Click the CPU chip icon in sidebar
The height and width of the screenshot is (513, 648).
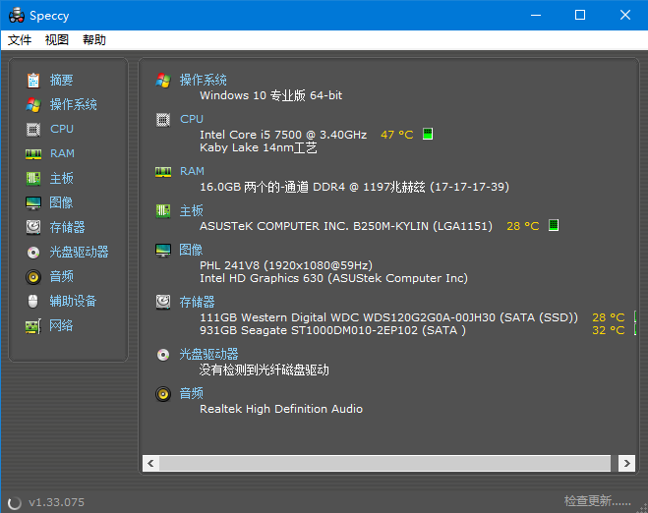click(33, 130)
